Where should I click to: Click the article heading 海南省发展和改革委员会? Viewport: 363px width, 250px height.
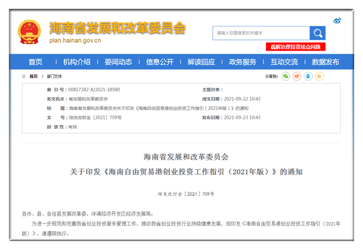coord(186,157)
